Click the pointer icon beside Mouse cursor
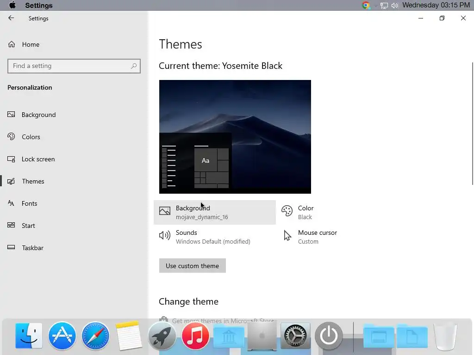The image size is (474, 355). tap(287, 235)
